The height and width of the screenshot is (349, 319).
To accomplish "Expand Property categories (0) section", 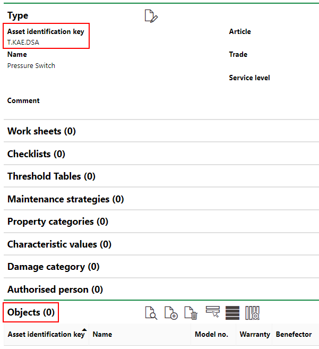I will coord(57,222).
